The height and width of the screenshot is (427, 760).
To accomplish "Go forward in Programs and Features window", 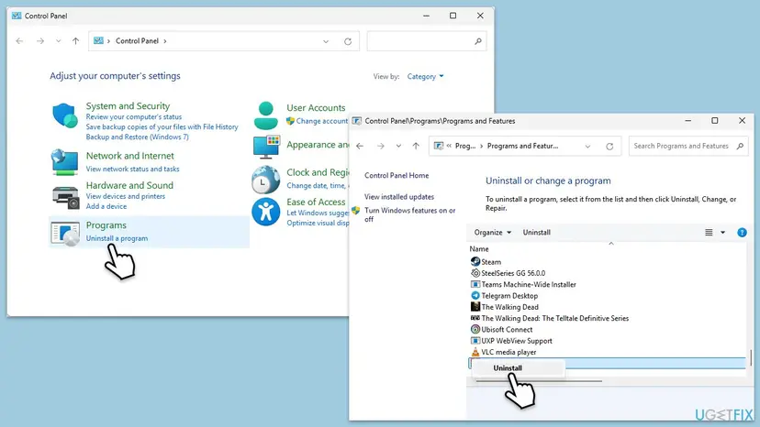I will [381, 146].
